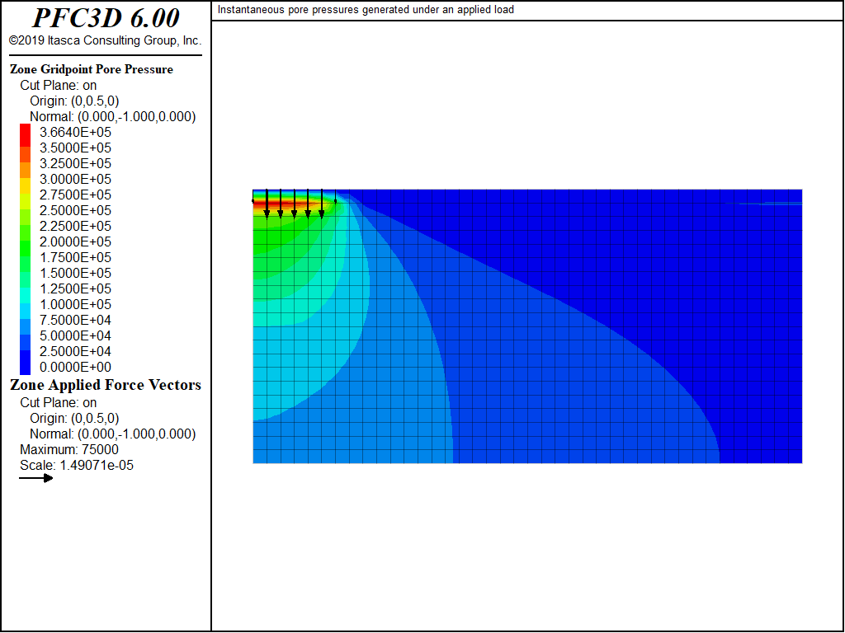Click the legend value 2.0000E+05
Image resolution: width=845 pixels, height=633 pixels.
point(75,241)
